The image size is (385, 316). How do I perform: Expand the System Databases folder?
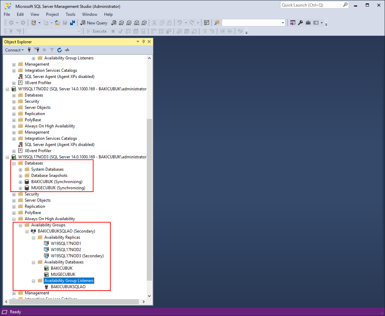pos(20,170)
